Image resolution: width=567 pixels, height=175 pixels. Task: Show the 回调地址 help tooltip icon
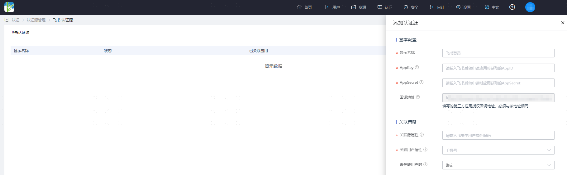[x=418, y=97]
